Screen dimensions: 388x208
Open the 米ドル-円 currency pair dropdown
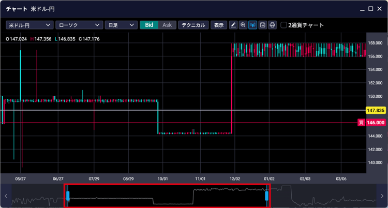coord(29,25)
